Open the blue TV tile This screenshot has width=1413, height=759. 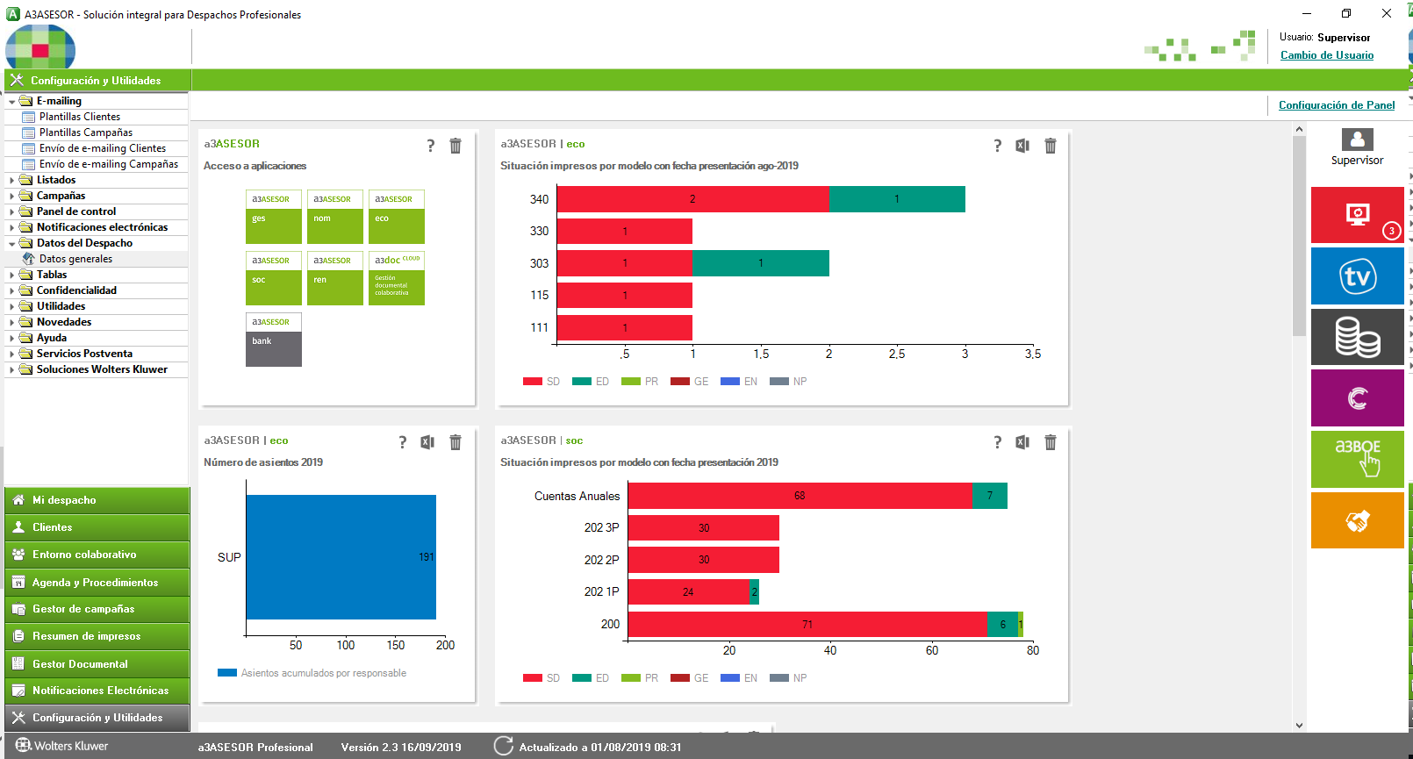[1357, 276]
